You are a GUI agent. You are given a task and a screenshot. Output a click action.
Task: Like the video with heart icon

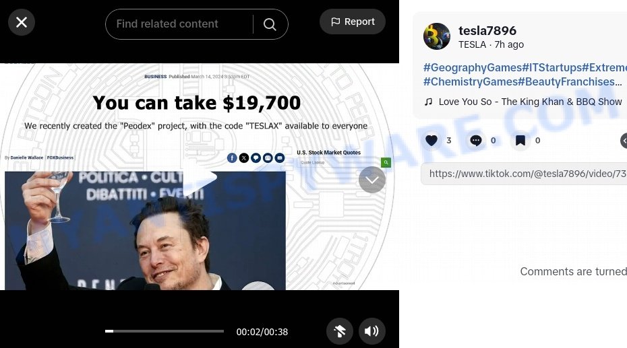pos(431,141)
